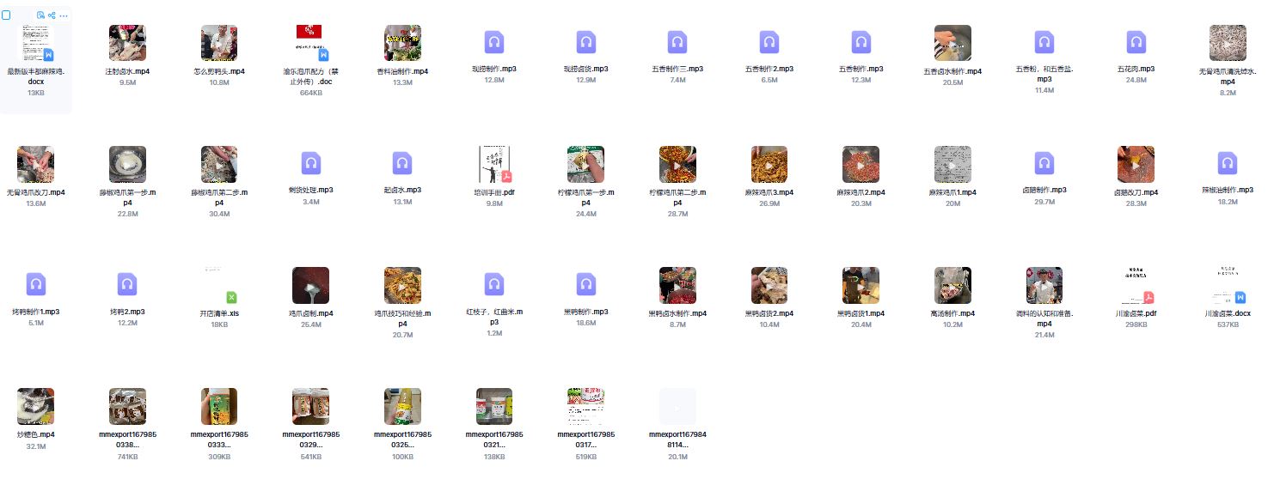Screen dimensions: 1274x479
Task: Open the 炒糖色.mp4 video thumbnail
Action: coord(35,406)
